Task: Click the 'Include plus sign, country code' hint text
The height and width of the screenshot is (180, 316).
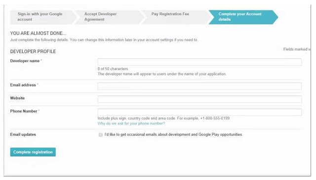Action: coord(164,119)
